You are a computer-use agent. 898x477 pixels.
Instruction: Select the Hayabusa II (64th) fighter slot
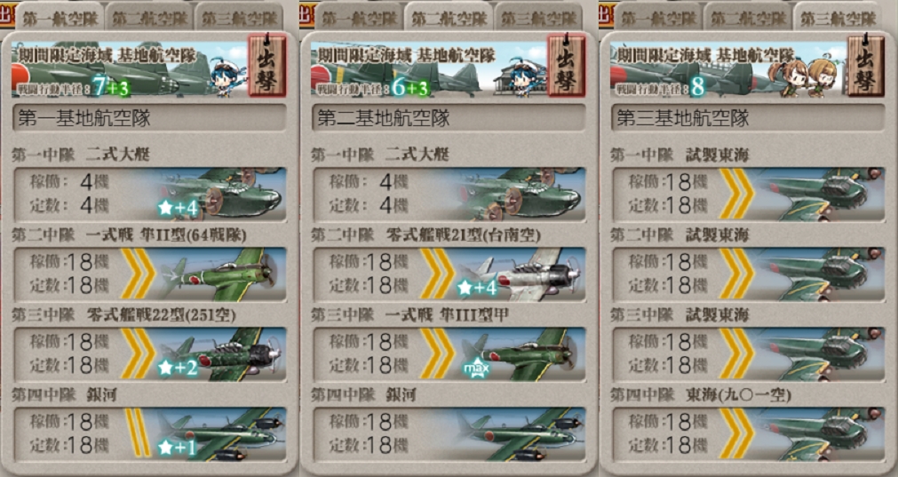[x=149, y=274]
